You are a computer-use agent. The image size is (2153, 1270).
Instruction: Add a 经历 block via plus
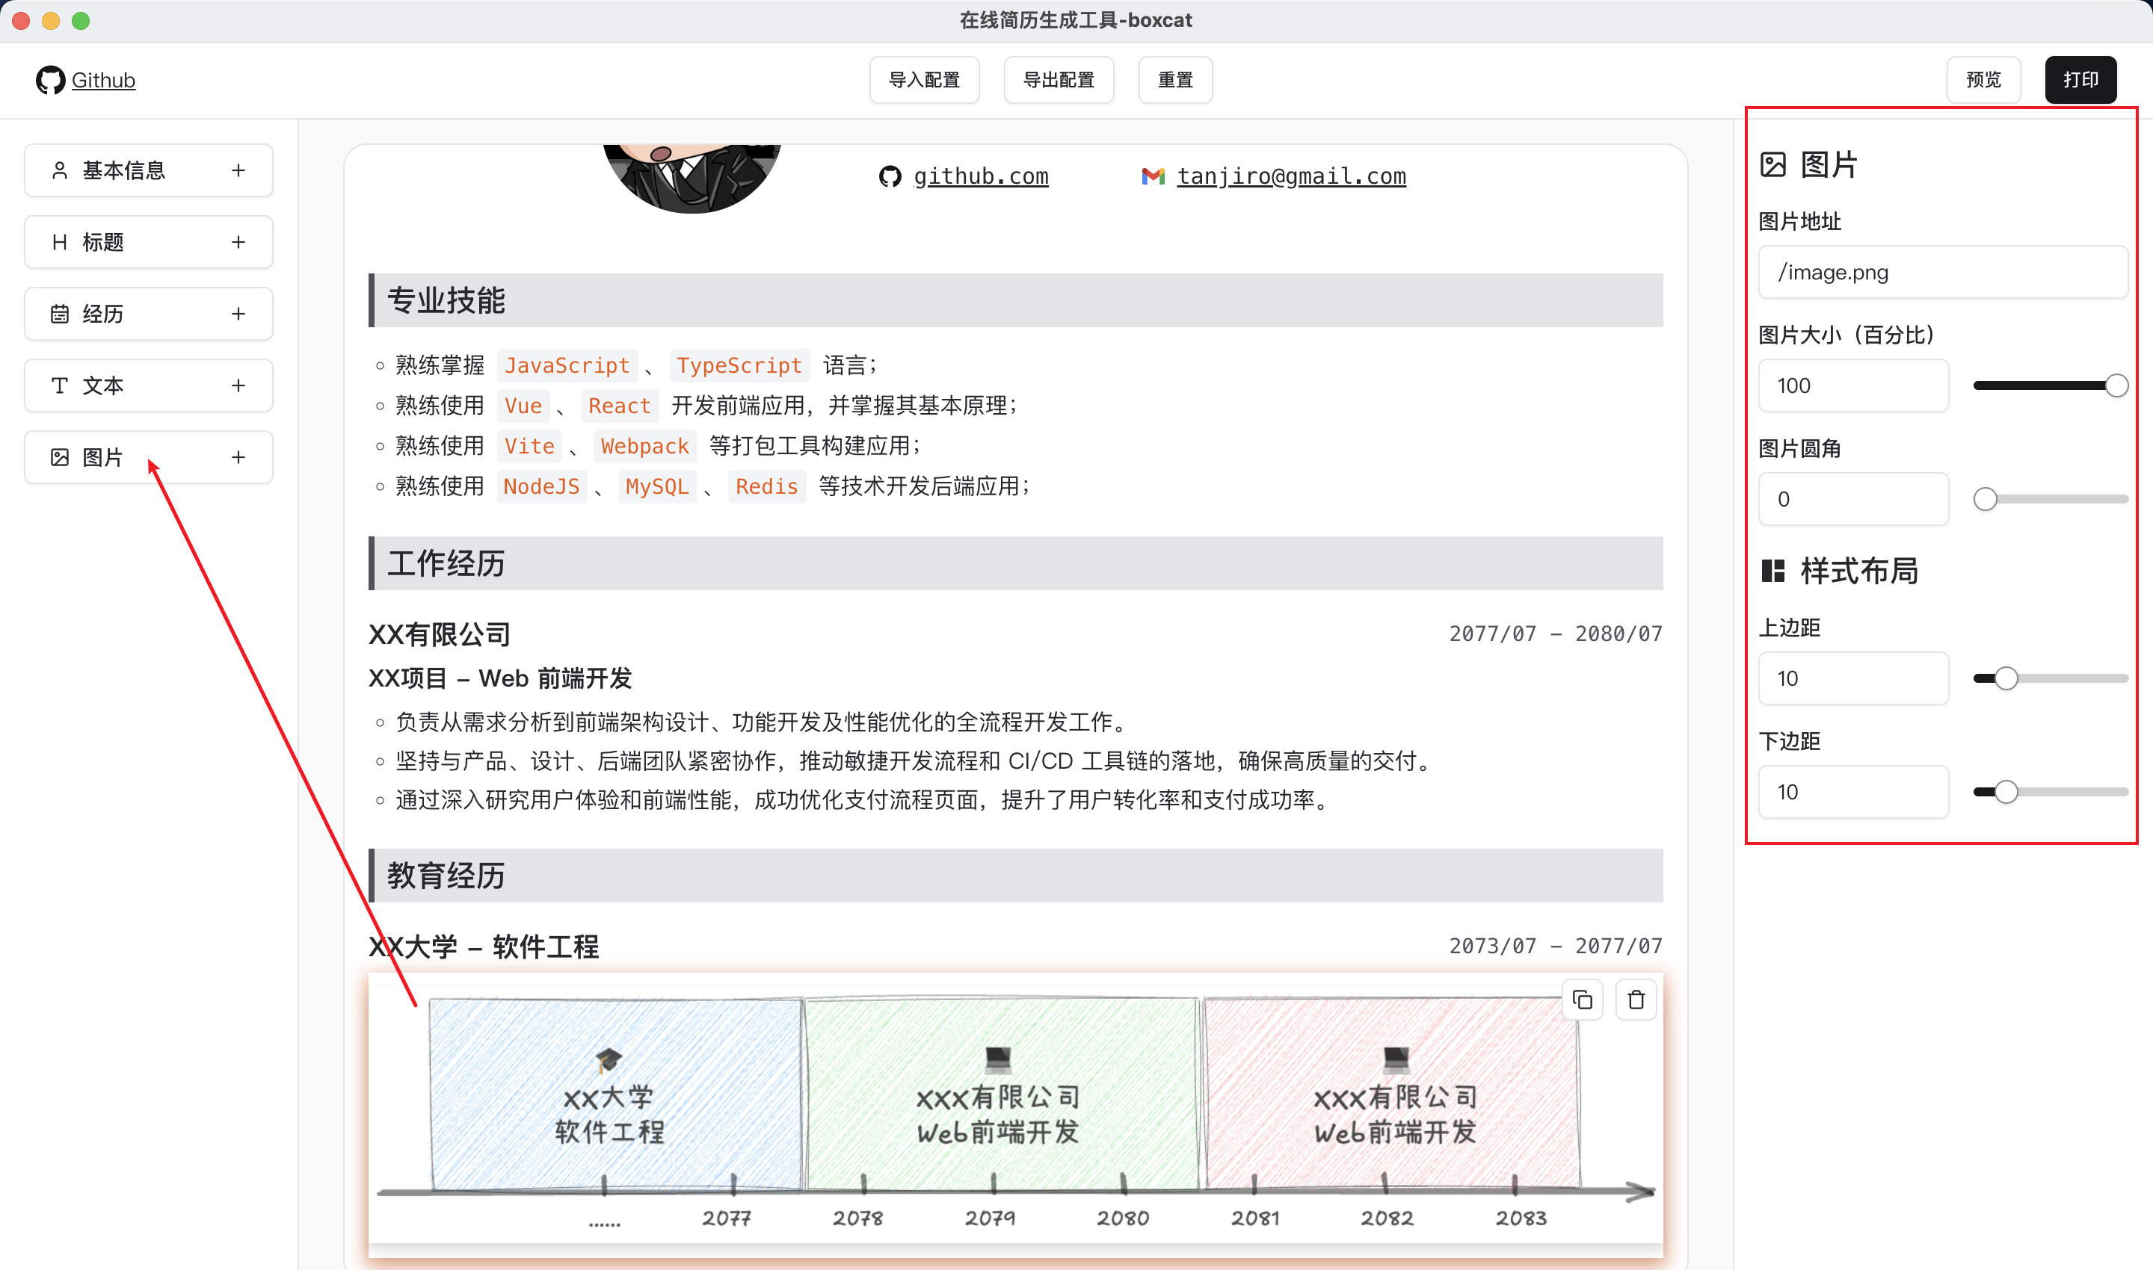(x=238, y=314)
